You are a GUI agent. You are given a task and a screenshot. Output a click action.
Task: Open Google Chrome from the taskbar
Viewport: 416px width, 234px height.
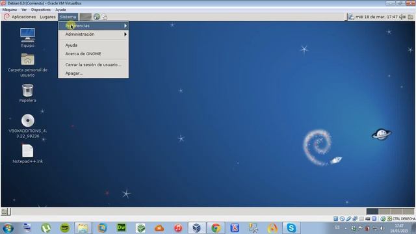pyautogui.click(x=216, y=228)
